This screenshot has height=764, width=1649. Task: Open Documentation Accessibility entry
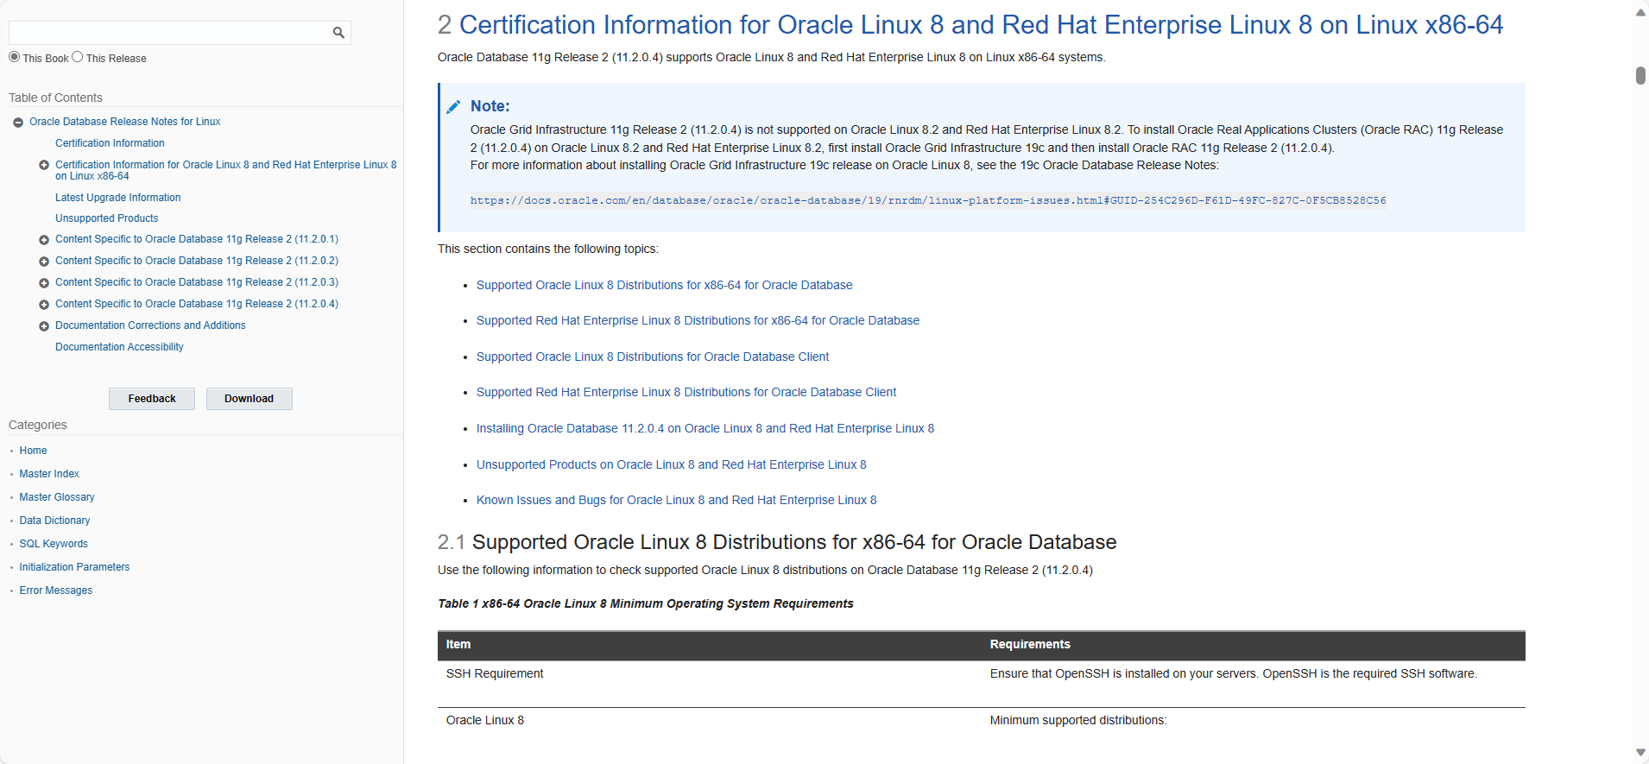(119, 347)
